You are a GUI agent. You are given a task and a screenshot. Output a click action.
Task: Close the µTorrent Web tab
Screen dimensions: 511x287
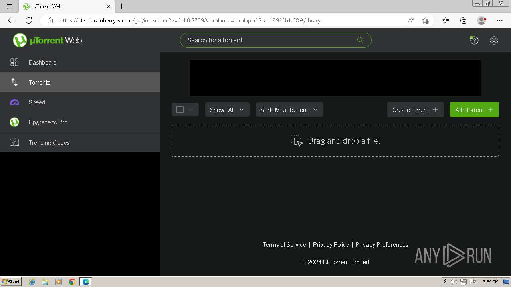[x=108, y=6]
